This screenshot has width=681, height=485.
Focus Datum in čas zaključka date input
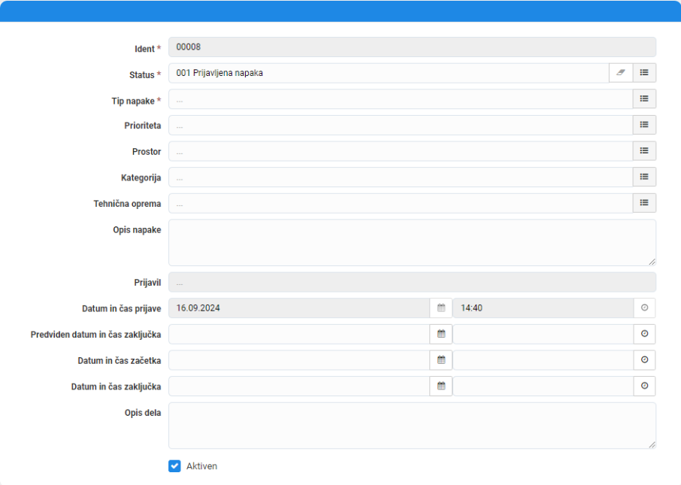(x=299, y=386)
